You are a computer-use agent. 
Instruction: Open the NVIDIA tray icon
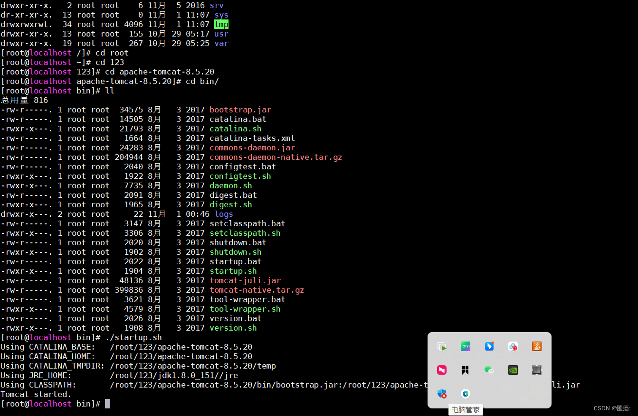[513, 370]
